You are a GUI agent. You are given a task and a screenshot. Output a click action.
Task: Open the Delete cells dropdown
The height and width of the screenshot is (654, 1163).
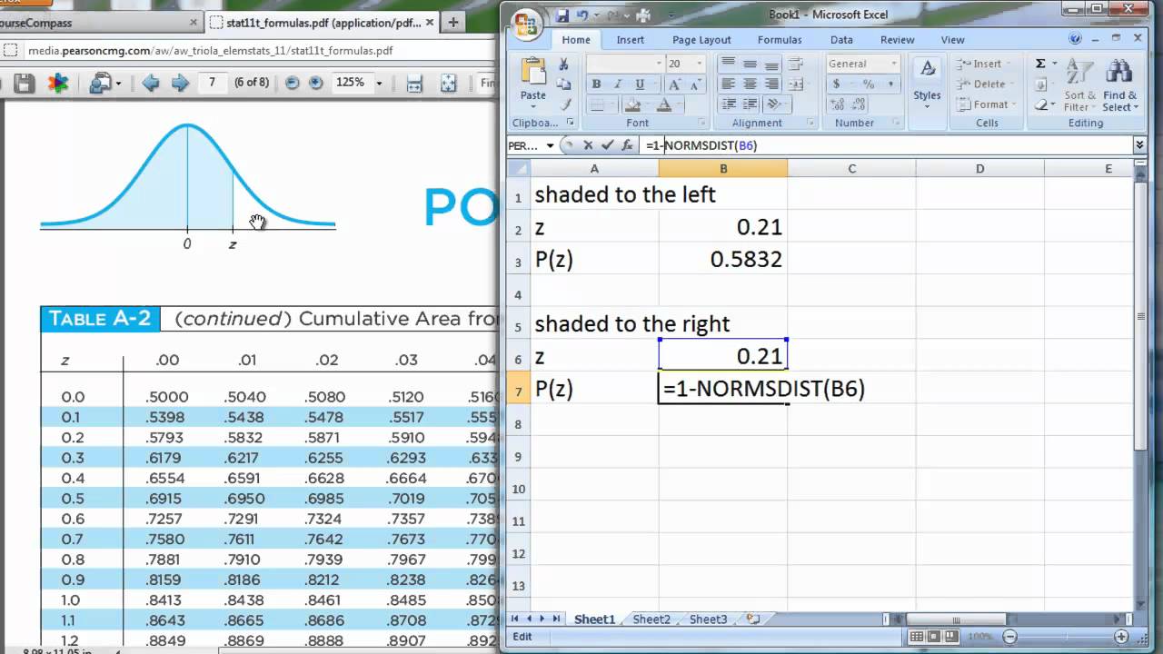[983, 84]
